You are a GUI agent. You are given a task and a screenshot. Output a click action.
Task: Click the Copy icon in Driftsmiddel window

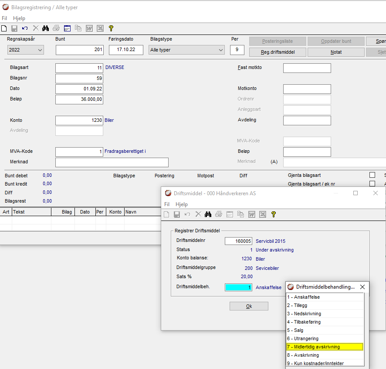[241, 214]
